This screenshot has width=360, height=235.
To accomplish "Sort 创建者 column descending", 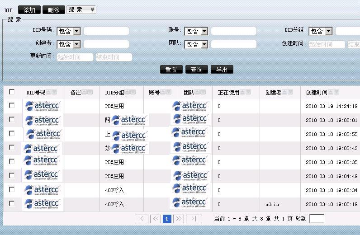I will pyautogui.click(x=290, y=92).
